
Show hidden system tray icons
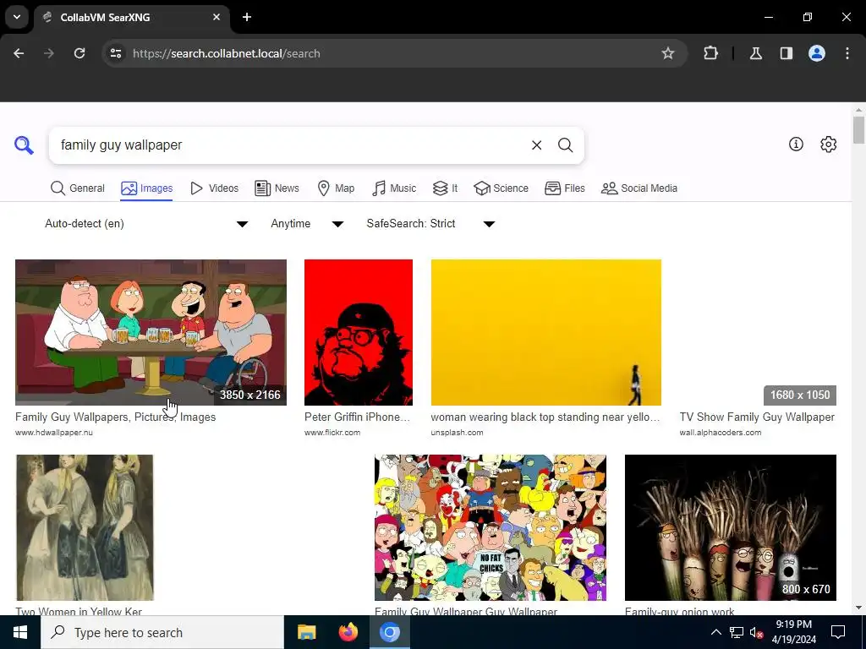click(715, 632)
